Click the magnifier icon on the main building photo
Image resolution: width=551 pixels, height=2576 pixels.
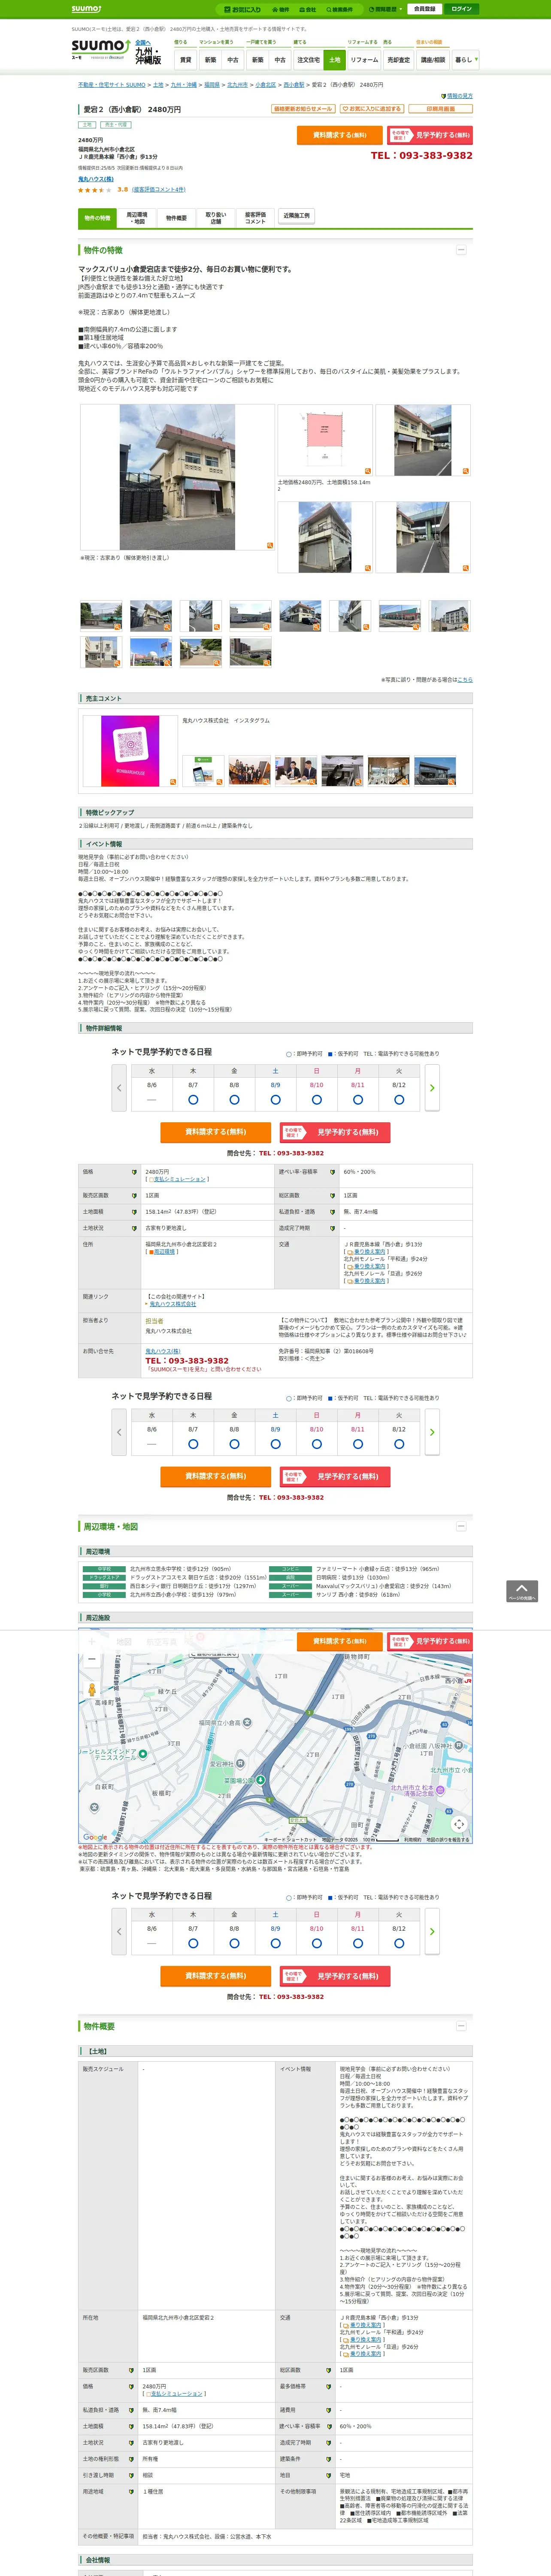pyautogui.click(x=269, y=545)
